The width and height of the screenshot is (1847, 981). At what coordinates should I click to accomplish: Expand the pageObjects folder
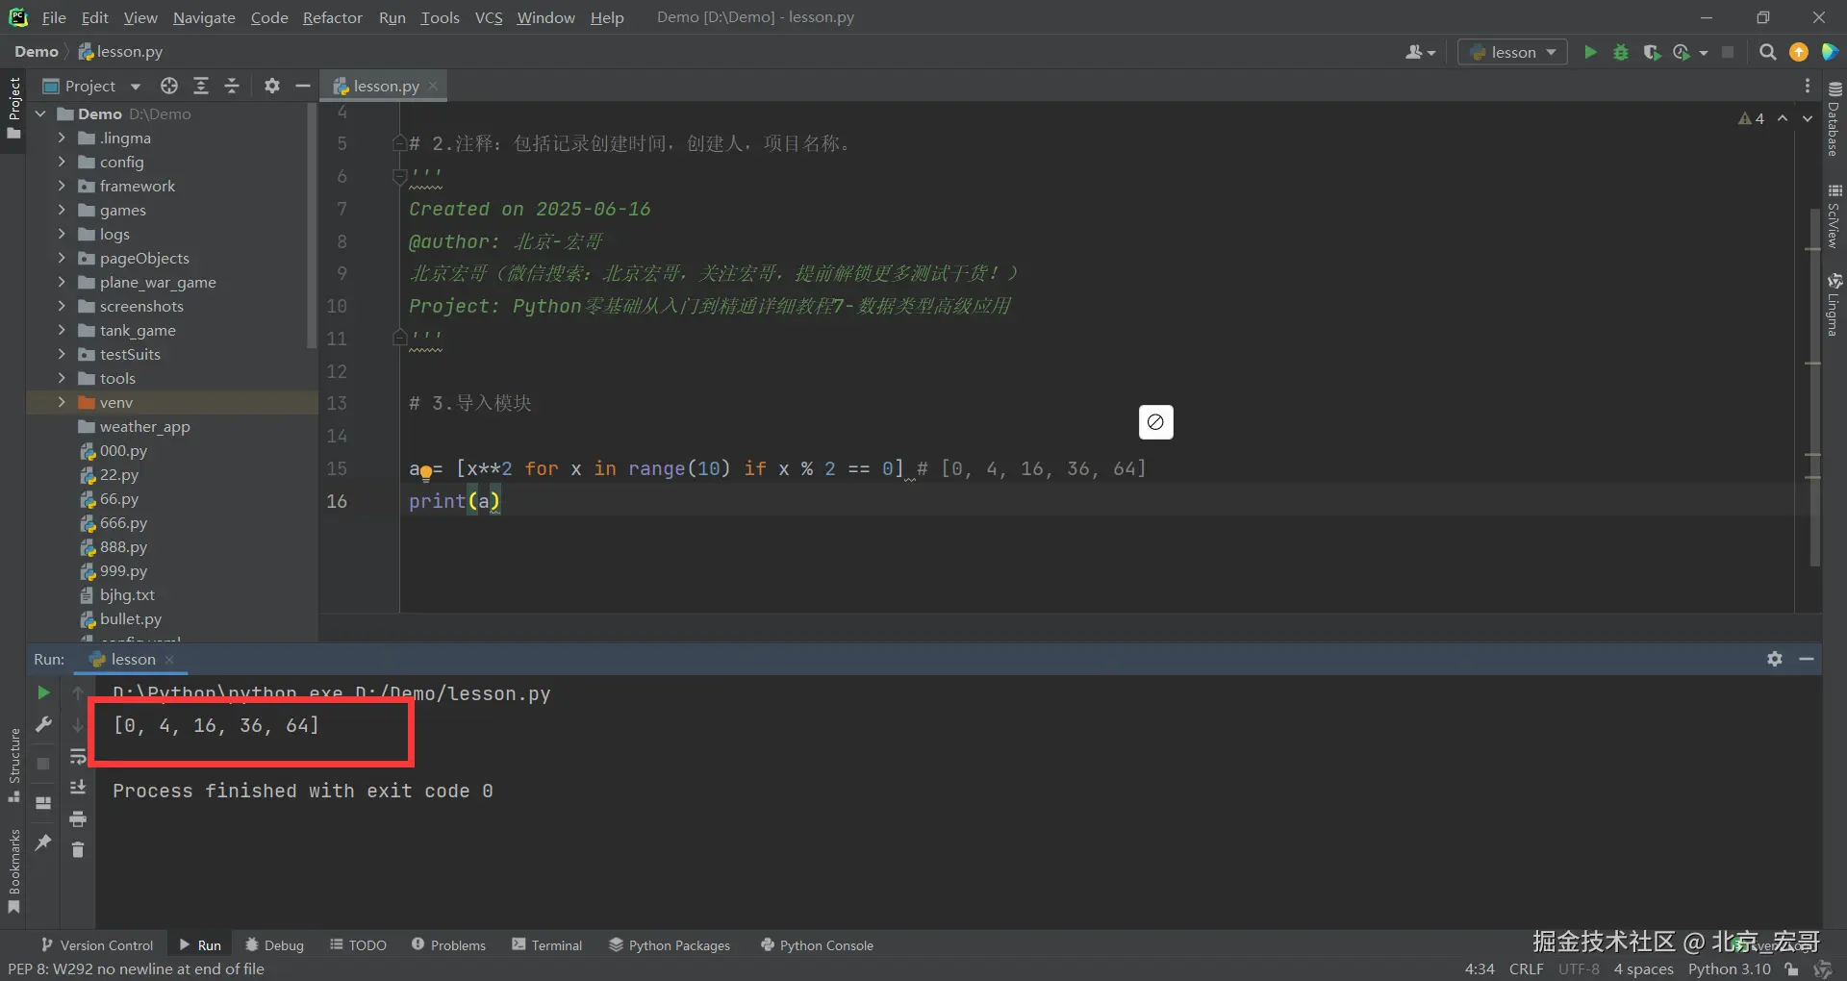62,258
